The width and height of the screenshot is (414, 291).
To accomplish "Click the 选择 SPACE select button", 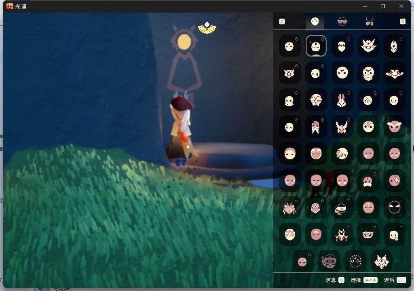I will [364, 280].
